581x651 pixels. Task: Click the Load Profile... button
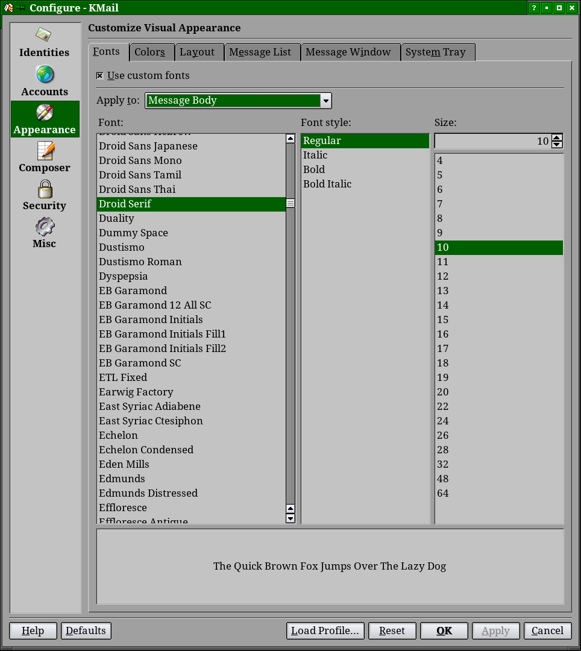click(x=325, y=631)
